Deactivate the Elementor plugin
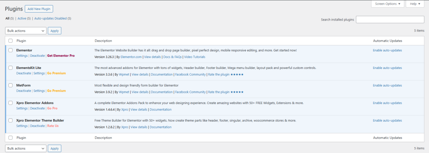Screen dimensions: 429x153 point(37,56)
